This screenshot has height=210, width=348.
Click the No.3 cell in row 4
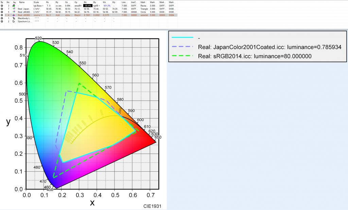[x=48, y=15]
